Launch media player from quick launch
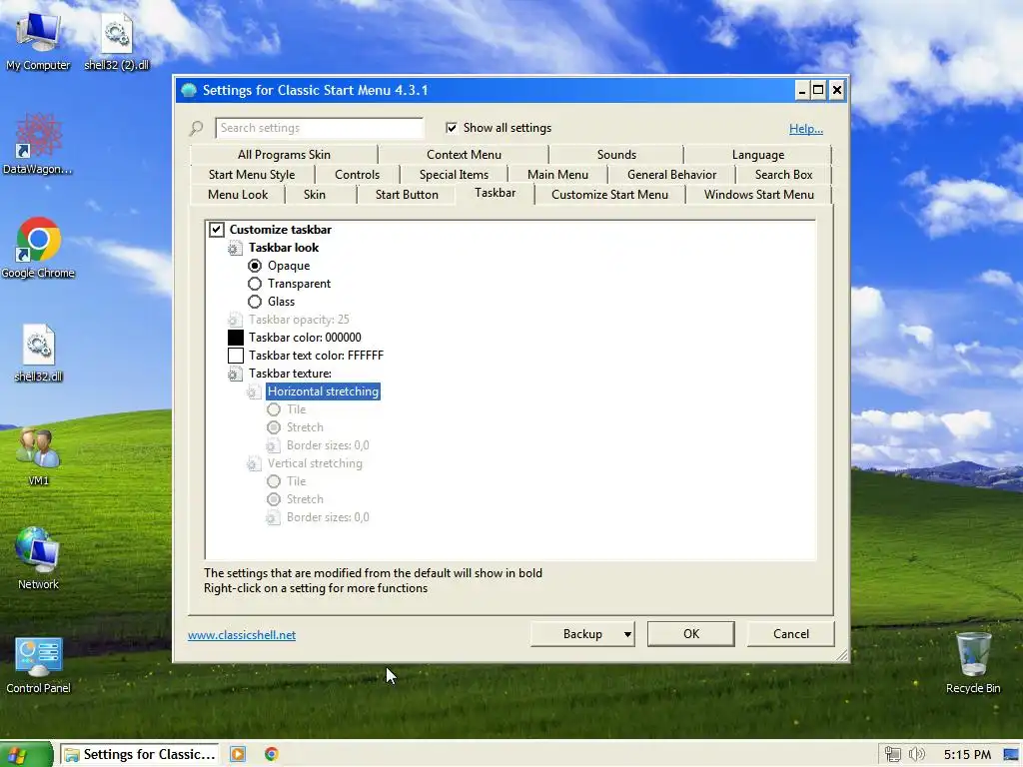The image size is (1023, 767). tap(238, 755)
